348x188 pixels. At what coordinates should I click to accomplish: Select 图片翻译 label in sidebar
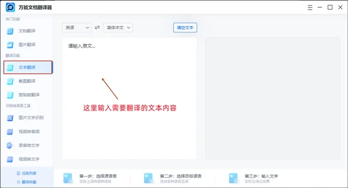pos(27,45)
